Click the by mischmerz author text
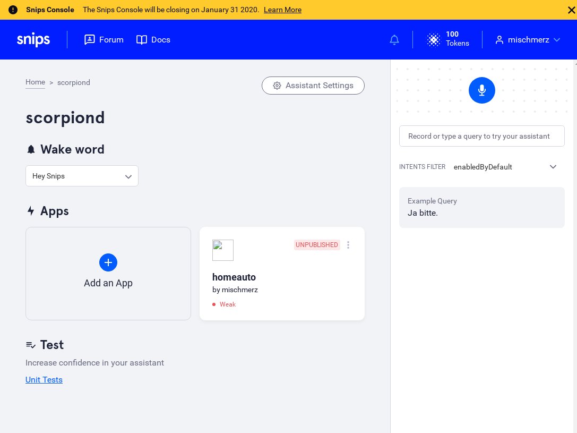Image resolution: width=577 pixels, height=433 pixels. [x=235, y=290]
